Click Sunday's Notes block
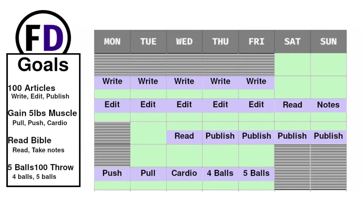 pos(328,106)
